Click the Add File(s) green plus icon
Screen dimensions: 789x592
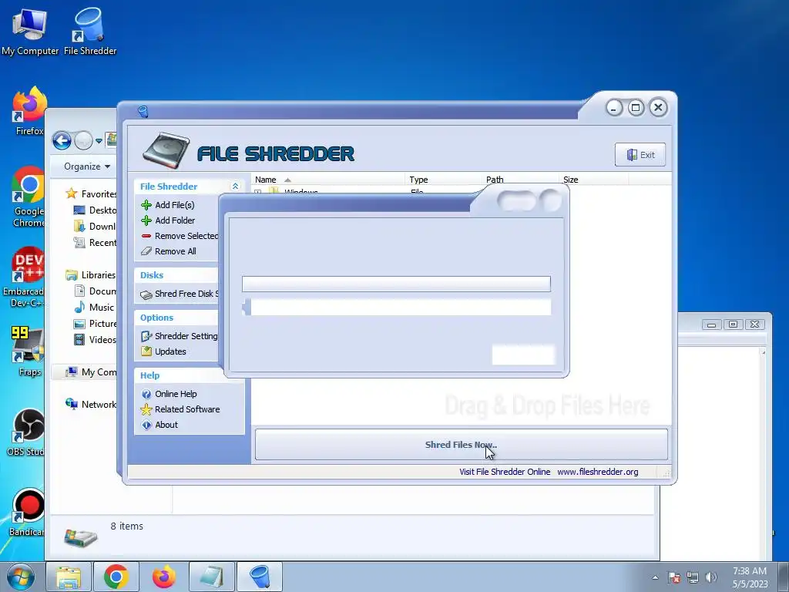coord(146,205)
